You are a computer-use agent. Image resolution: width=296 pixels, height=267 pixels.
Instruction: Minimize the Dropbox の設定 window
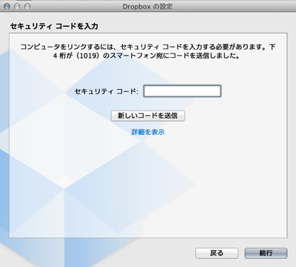[17, 6]
